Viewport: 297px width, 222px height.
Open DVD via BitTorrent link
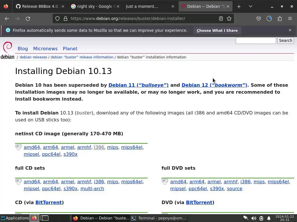click(x=199, y=202)
